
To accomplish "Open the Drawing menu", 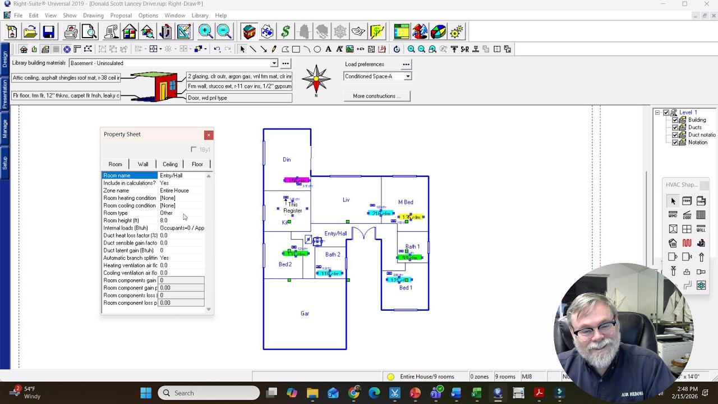I will pos(93,15).
